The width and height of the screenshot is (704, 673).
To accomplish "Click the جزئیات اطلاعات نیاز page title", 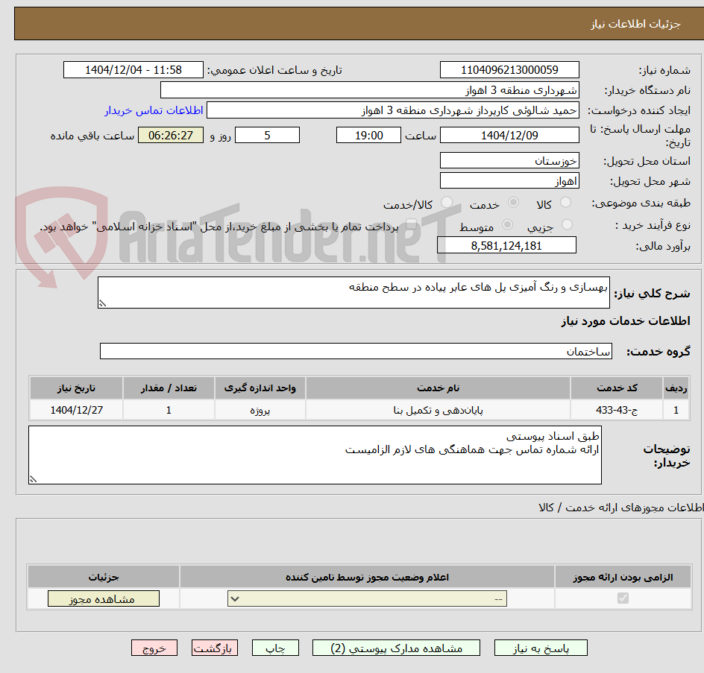I will tap(635, 24).
